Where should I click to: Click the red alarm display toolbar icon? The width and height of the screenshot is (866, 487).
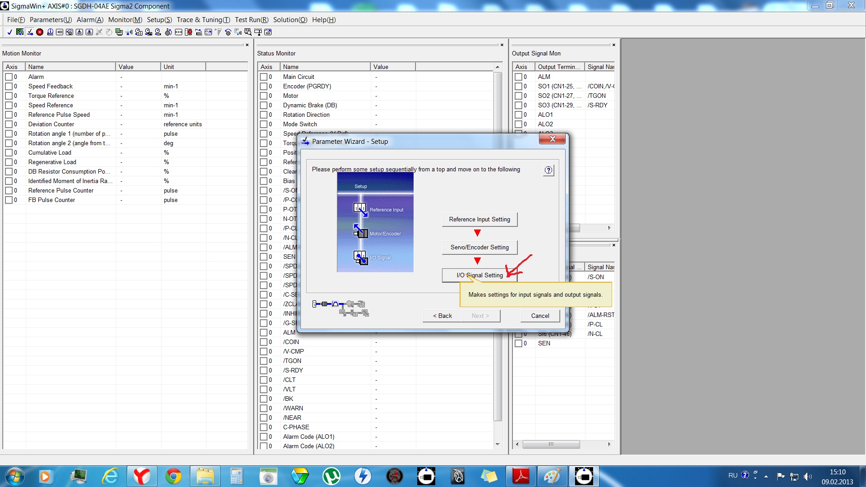coord(40,32)
